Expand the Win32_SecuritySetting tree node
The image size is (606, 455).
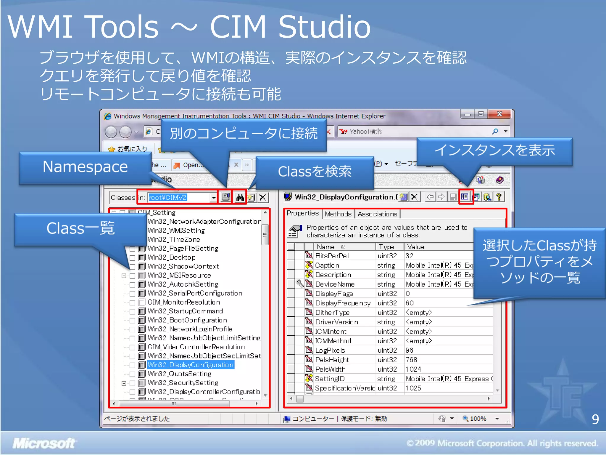(124, 383)
